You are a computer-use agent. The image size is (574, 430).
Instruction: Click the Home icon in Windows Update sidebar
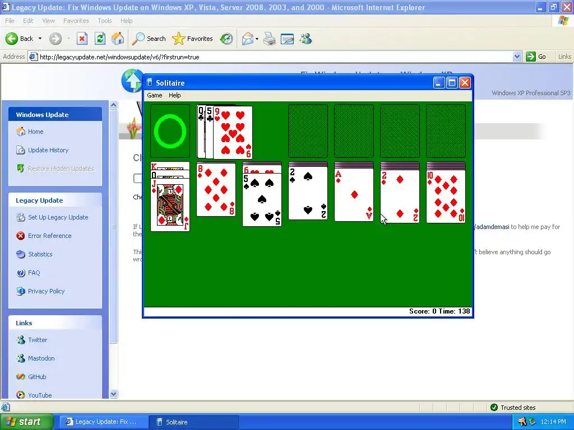pos(21,131)
